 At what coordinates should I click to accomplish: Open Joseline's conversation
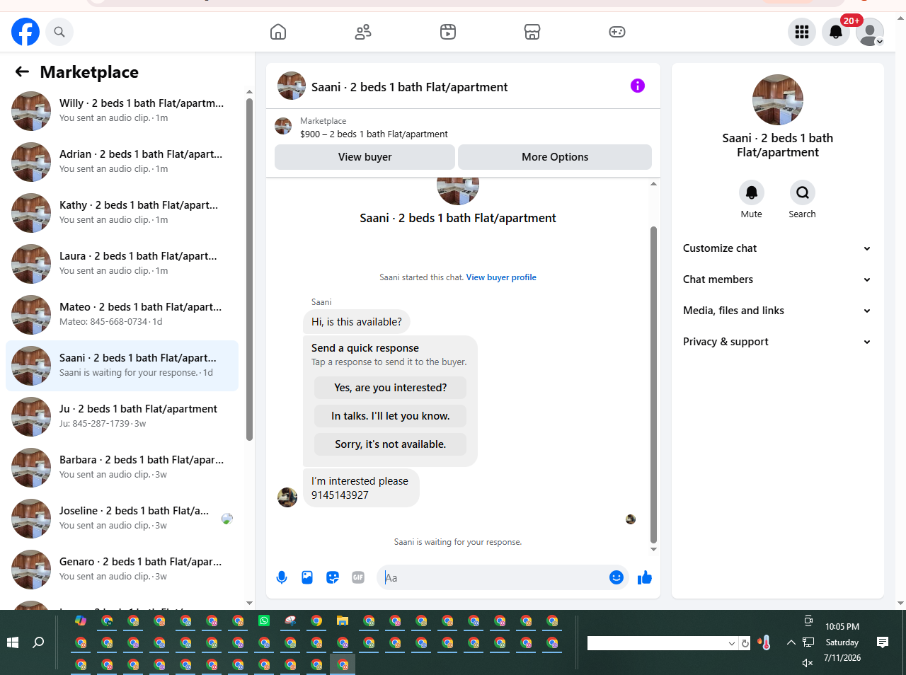(x=122, y=519)
